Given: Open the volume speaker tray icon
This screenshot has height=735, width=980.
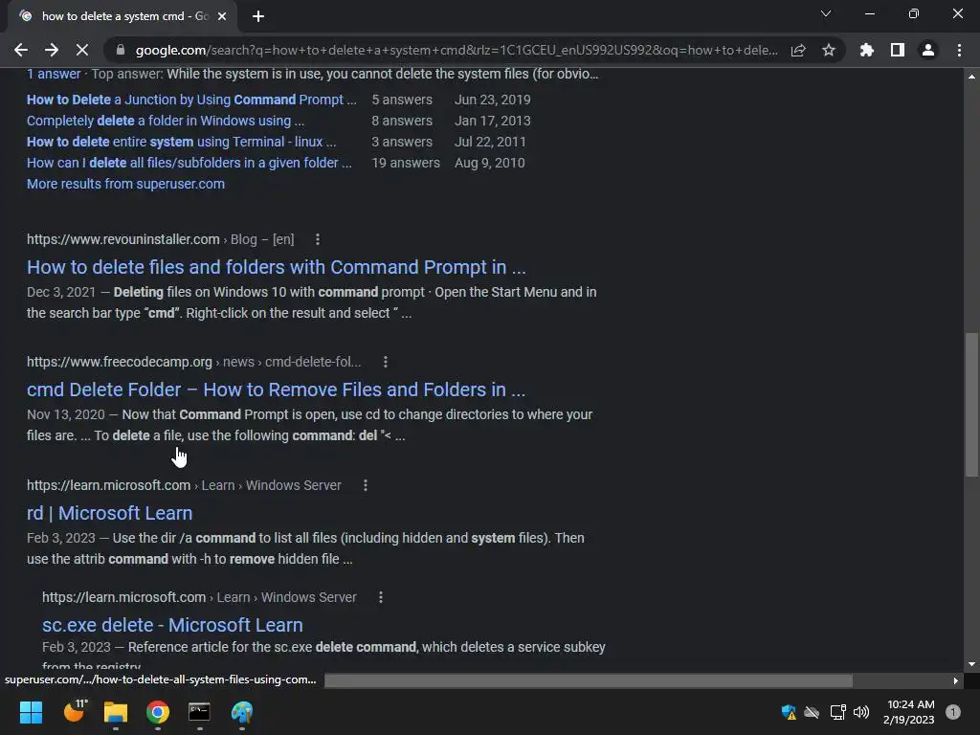Looking at the screenshot, I should 862,712.
